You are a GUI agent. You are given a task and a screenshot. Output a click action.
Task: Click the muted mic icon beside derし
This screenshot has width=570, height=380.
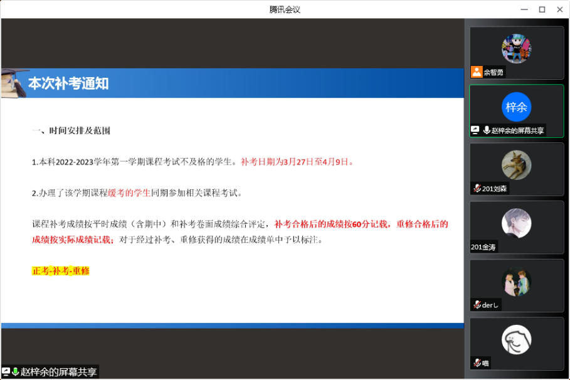click(x=477, y=305)
